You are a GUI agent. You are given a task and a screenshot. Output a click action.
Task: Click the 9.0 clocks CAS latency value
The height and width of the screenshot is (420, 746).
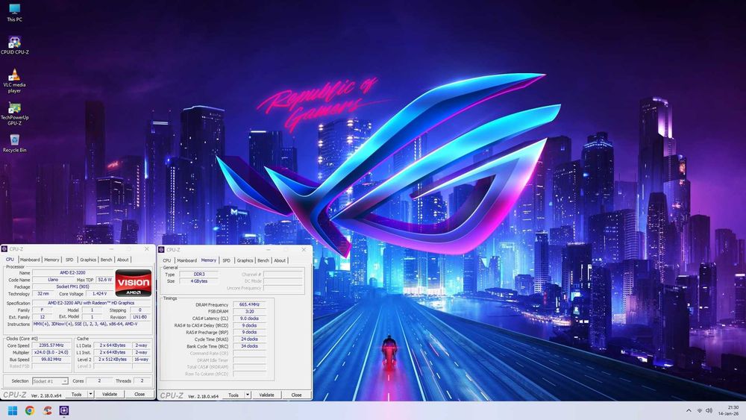249,319
